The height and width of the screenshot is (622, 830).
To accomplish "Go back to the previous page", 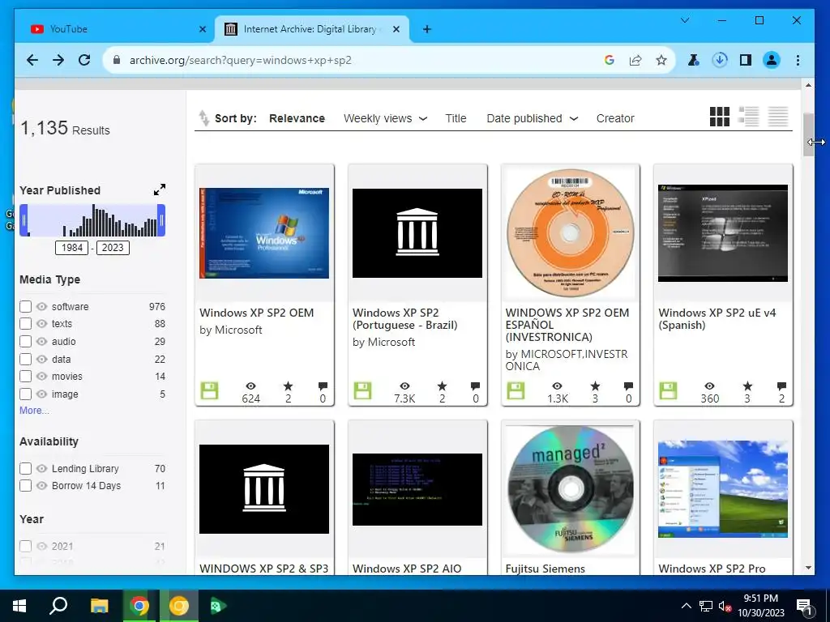I will coord(32,60).
